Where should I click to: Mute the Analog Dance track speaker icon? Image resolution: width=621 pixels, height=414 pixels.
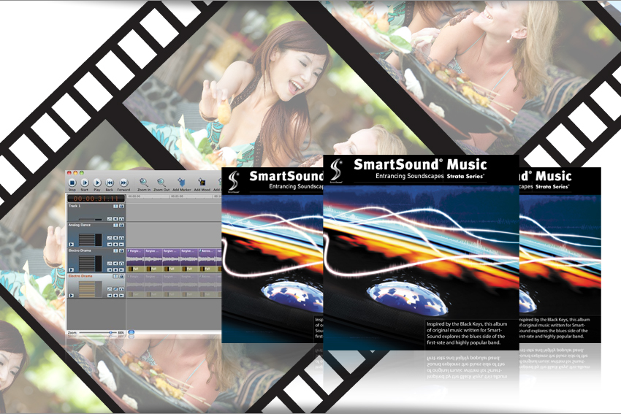coord(115,238)
